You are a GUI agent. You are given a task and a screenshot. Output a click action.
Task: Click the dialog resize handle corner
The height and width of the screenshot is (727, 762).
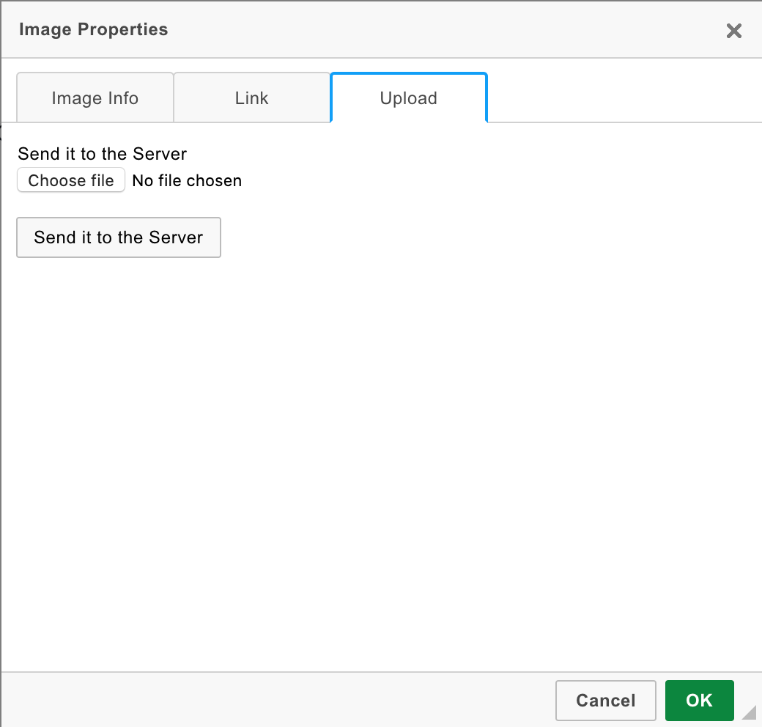[x=750, y=712]
